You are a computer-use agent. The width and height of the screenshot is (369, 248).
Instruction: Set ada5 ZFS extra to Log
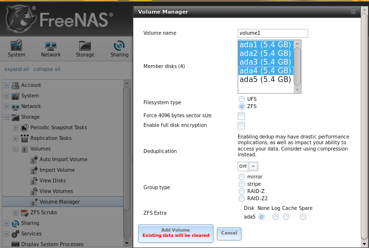(x=275, y=217)
